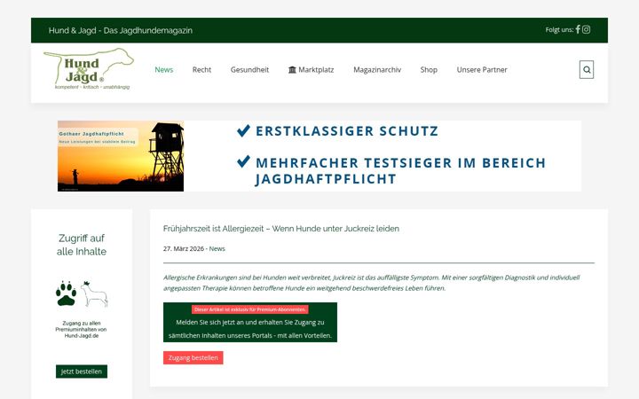Click the paw and dog premium image
The height and width of the screenshot is (399, 639).
tap(82, 293)
